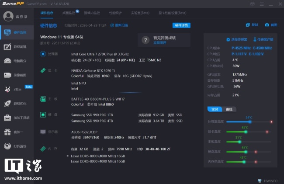Open 喜加一 gift box icon
The image size is (284, 184).
7,132
